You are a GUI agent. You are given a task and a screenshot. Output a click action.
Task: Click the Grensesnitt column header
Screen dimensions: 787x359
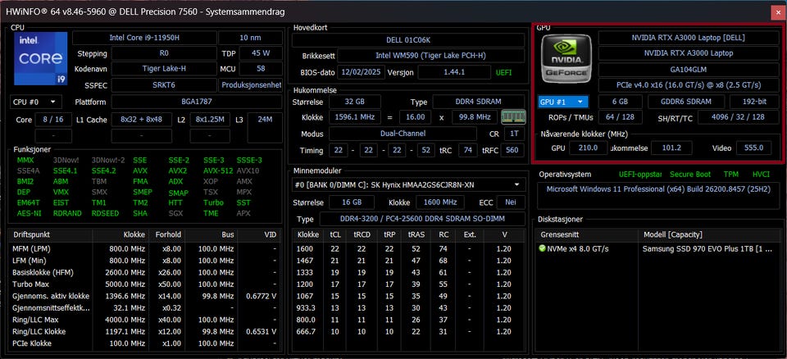click(587, 234)
